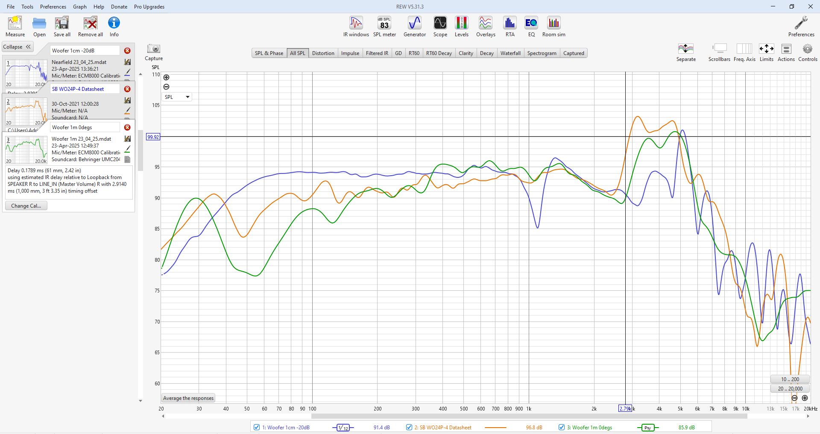820x434 pixels.
Task: Open the Graph menu
Action: click(80, 6)
